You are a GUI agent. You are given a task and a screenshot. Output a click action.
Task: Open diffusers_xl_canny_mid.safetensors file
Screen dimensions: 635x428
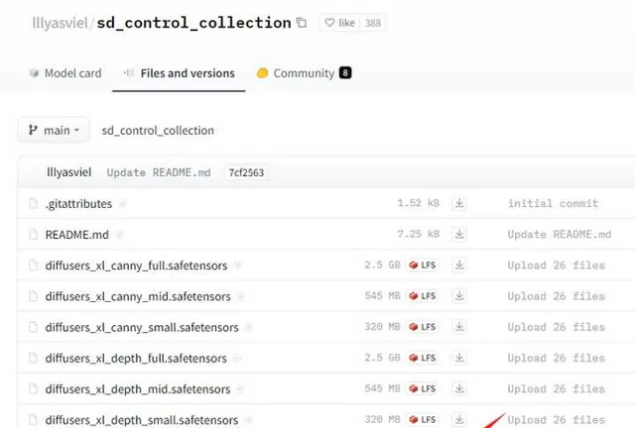138,296
